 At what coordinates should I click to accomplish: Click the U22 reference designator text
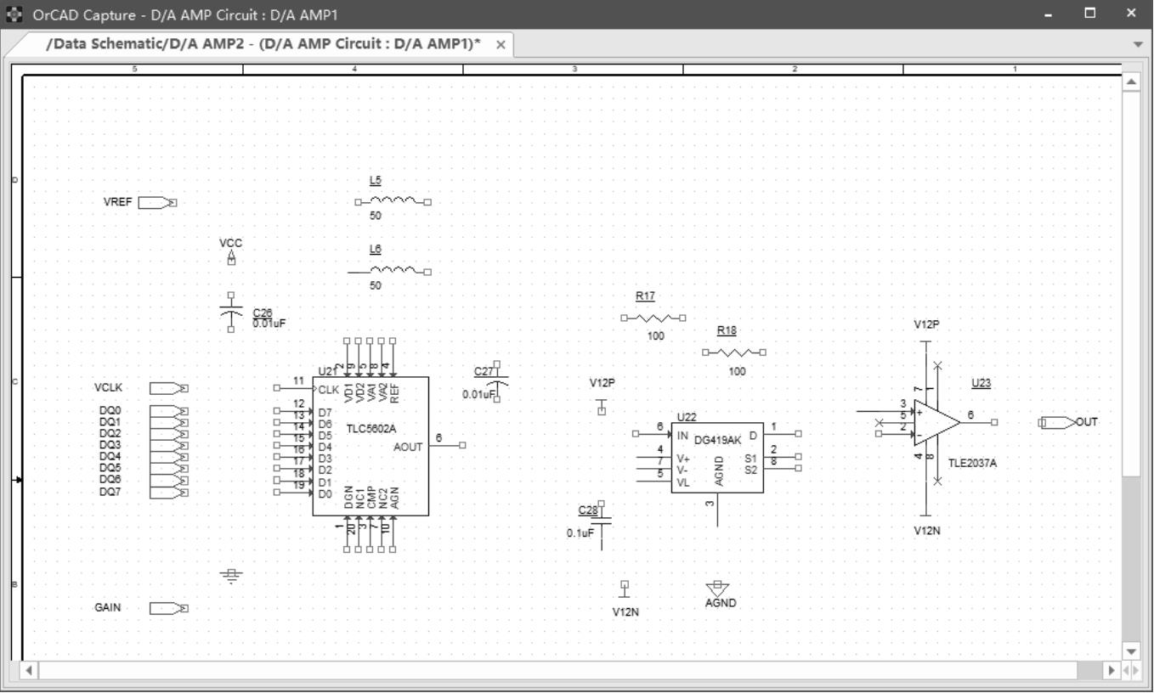point(687,417)
